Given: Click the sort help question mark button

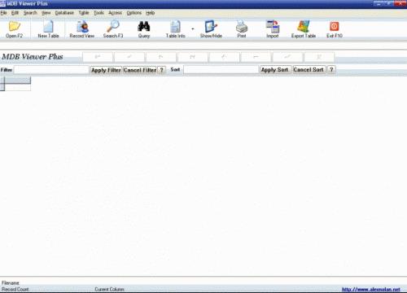Looking at the screenshot, I should click(x=331, y=70).
